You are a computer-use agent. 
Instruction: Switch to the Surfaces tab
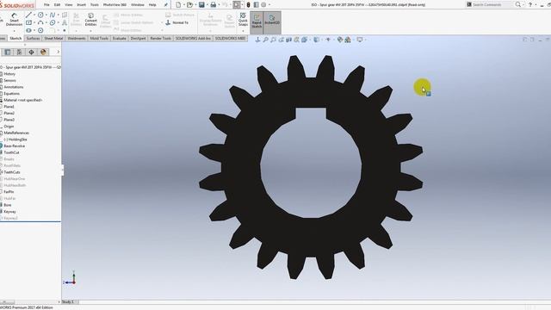coord(33,38)
